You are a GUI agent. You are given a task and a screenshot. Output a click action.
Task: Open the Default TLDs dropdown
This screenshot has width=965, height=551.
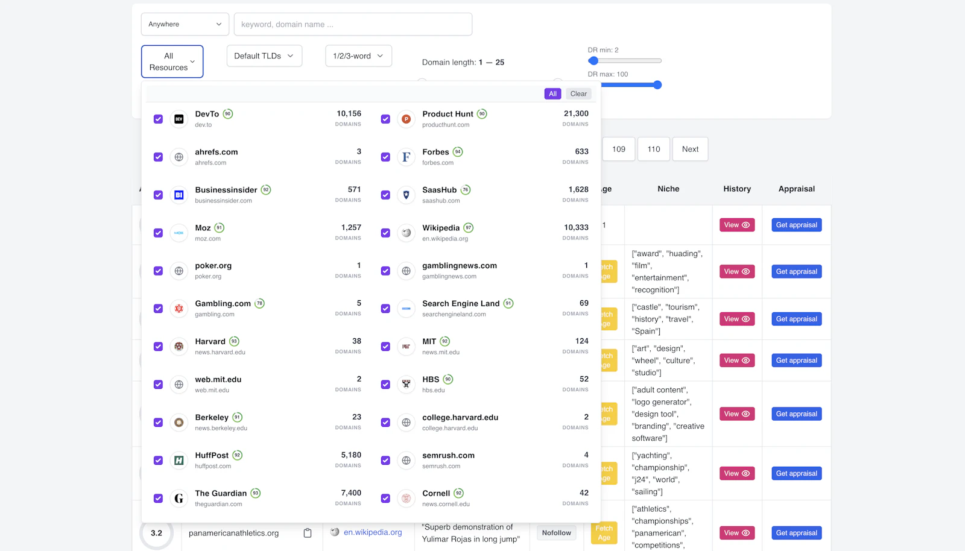[x=264, y=56]
